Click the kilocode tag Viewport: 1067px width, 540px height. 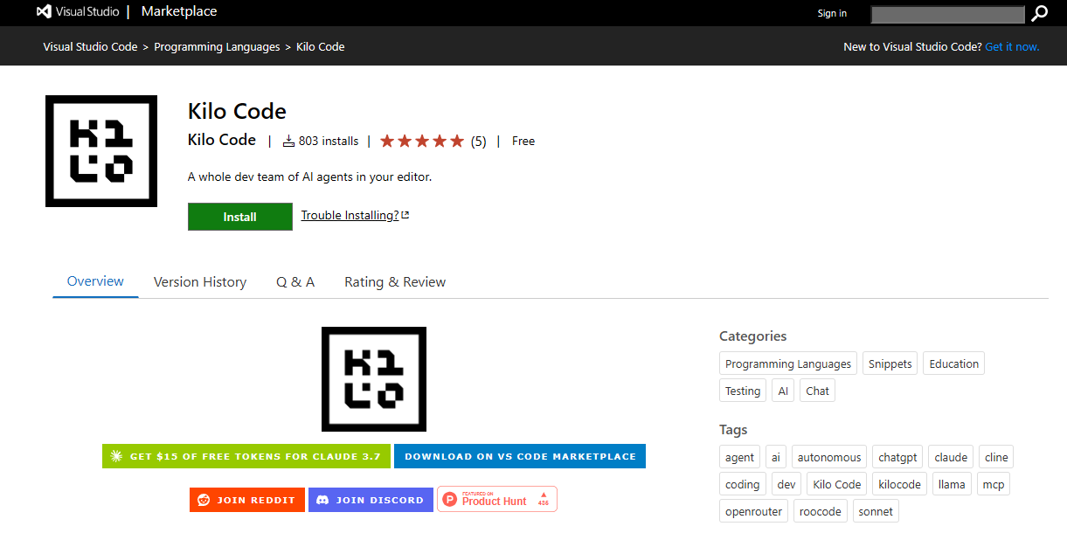[899, 484]
